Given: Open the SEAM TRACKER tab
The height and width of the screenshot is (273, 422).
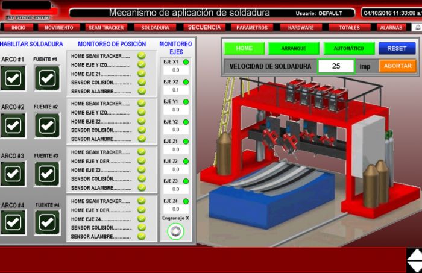Looking at the screenshot, I should (106, 28).
